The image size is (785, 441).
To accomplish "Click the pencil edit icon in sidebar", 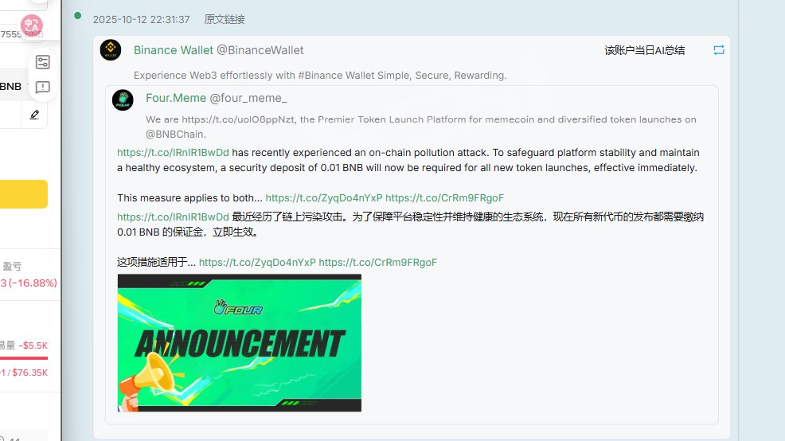I will 34,115.
